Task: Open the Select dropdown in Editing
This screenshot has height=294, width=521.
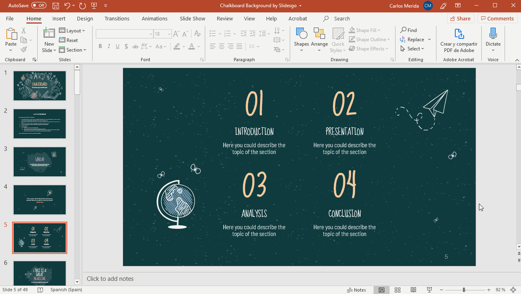Action: 412,49
